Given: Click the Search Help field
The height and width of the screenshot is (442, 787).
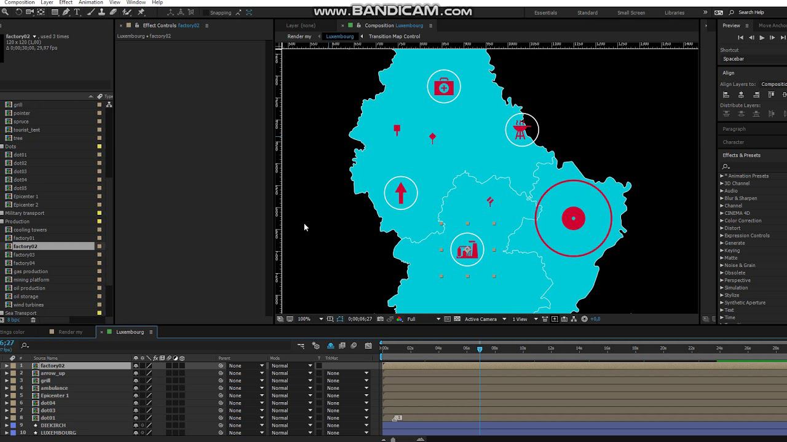Looking at the screenshot, I should coord(751,12).
